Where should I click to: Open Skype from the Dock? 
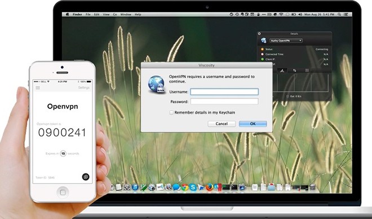pyautogui.click(x=193, y=188)
